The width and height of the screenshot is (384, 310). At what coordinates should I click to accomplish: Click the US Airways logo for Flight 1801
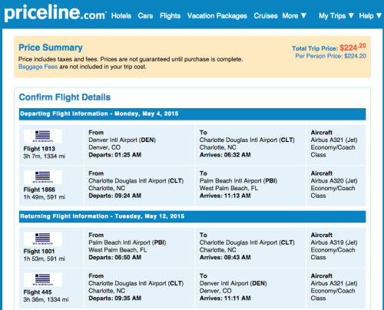click(x=43, y=239)
